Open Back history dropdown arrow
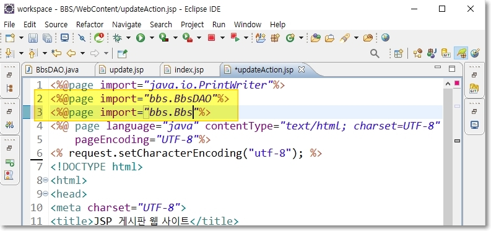Viewport: 491px width, 231px height. [x=83, y=53]
